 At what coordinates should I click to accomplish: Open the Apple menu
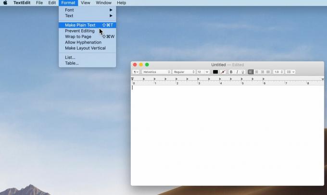tap(5, 3)
